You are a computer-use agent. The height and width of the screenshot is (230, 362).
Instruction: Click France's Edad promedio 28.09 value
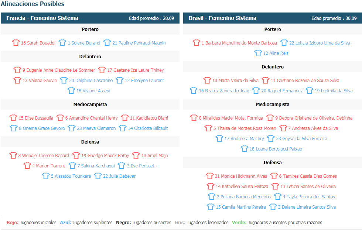pos(151,18)
